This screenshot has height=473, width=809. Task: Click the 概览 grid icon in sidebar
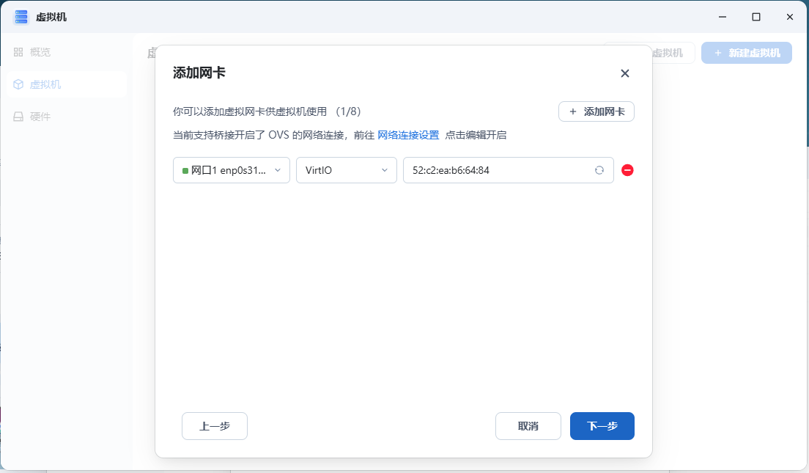pos(18,52)
